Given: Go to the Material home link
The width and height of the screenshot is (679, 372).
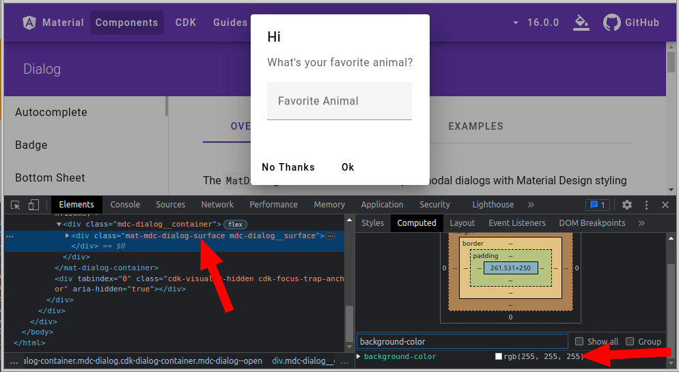Looking at the screenshot, I should pos(53,23).
